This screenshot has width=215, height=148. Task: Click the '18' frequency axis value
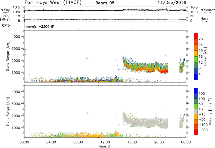pos(18,16)
